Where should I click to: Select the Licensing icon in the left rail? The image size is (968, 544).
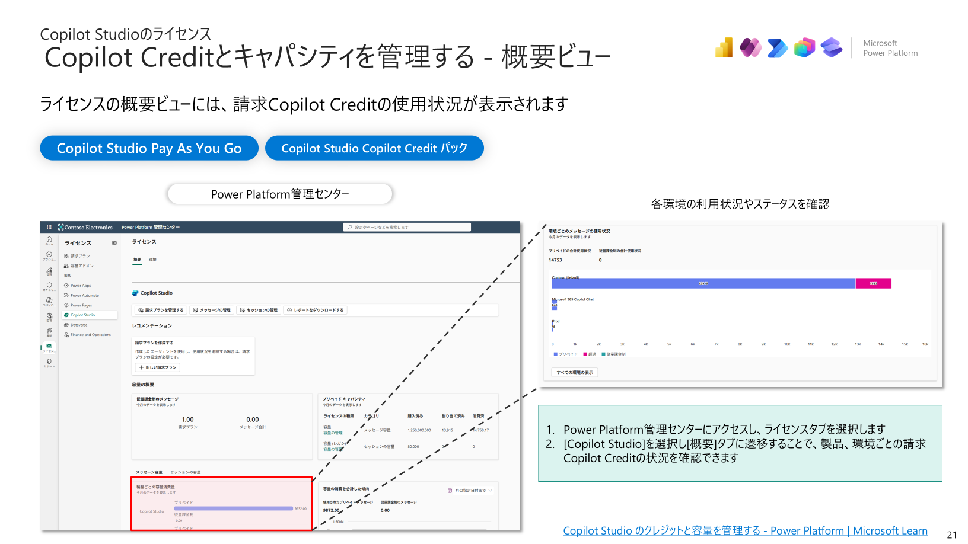pyautogui.click(x=49, y=347)
